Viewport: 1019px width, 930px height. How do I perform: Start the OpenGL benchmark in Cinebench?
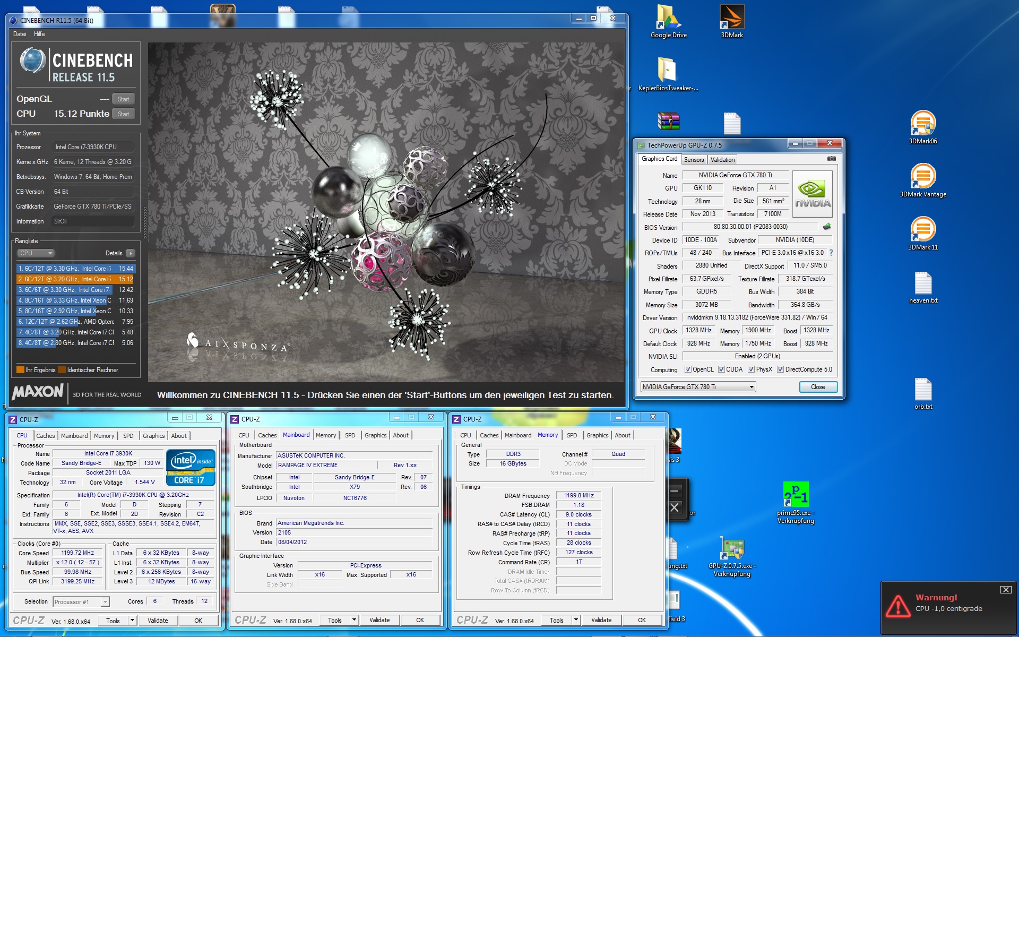124,99
